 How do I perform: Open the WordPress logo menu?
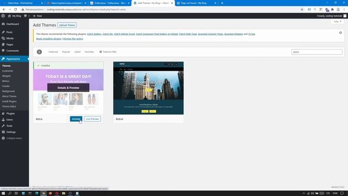[3, 16]
